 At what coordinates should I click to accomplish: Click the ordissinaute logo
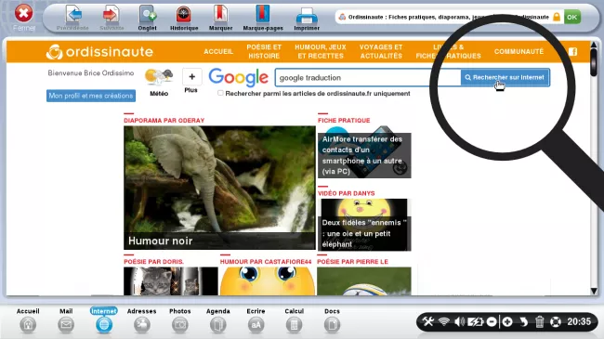coord(99,52)
